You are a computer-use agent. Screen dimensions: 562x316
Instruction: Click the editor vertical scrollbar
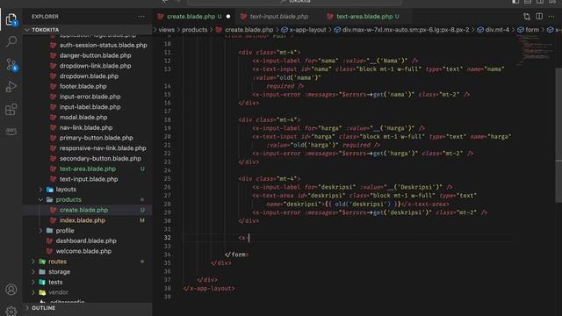(558, 136)
